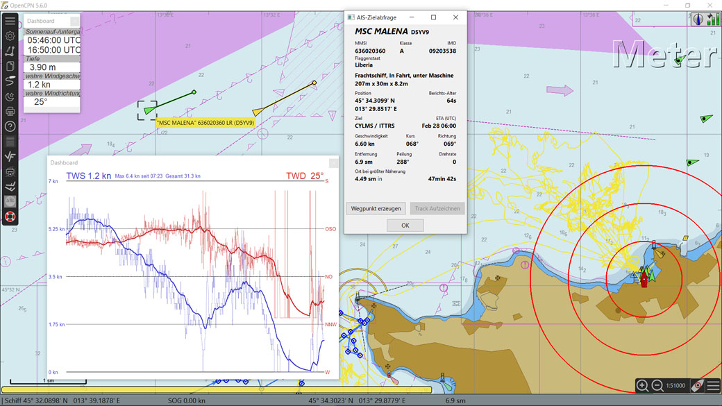The height and width of the screenshot is (406, 722).
Task: Change color scheme with moon-star icon
Action: pyautogui.click(x=10, y=96)
